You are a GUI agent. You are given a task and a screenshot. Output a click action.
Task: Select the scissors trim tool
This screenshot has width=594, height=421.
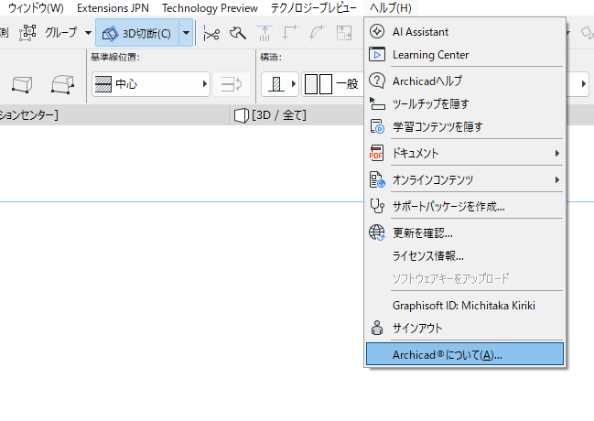(211, 33)
